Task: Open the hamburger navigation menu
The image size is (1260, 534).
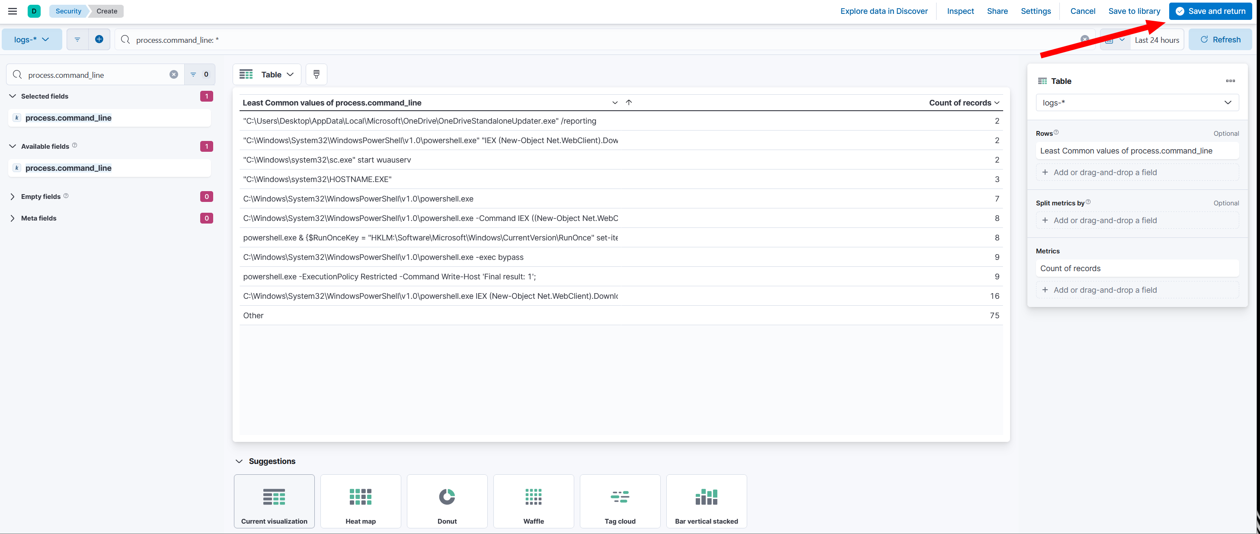Action: click(x=13, y=11)
